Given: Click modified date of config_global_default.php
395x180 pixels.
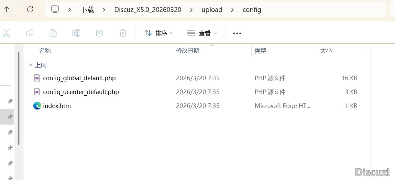Looking at the screenshot, I should [x=198, y=78].
